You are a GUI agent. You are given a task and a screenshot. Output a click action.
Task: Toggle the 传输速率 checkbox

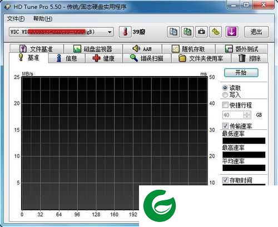tap(225, 126)
